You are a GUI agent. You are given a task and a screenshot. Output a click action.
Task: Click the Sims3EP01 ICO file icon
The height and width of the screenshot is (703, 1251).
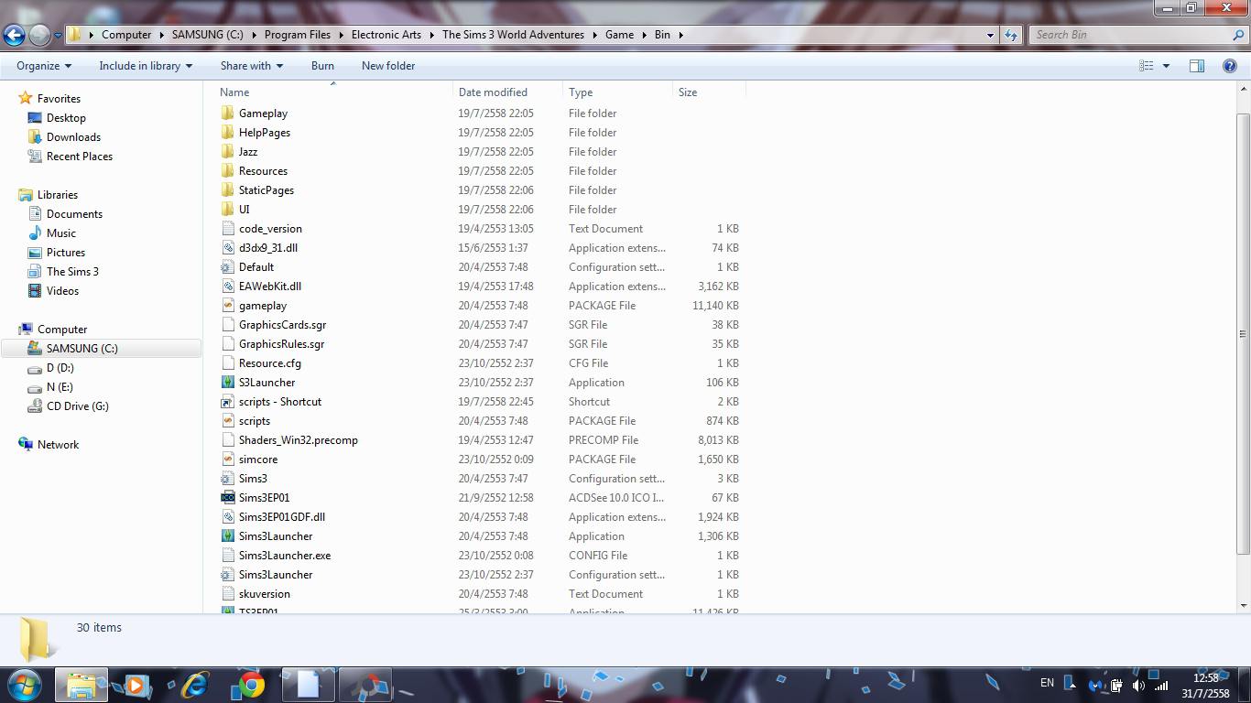228,498
